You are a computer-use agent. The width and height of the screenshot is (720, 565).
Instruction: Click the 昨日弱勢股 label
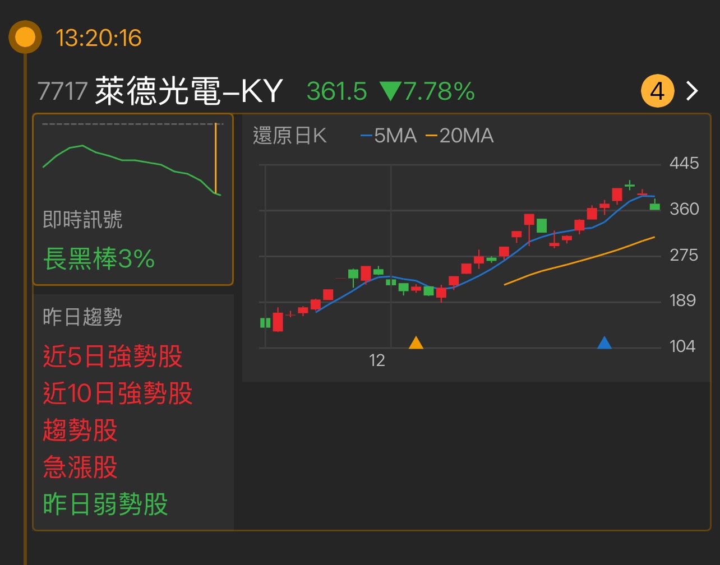(x=105, y=504)
